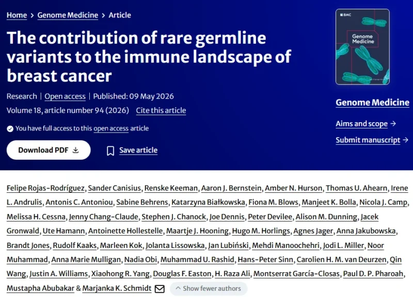Open the Genome Medicine sidebar heading link
The height and width of the screenshot is (300, 413).
(x=372, y=102)
